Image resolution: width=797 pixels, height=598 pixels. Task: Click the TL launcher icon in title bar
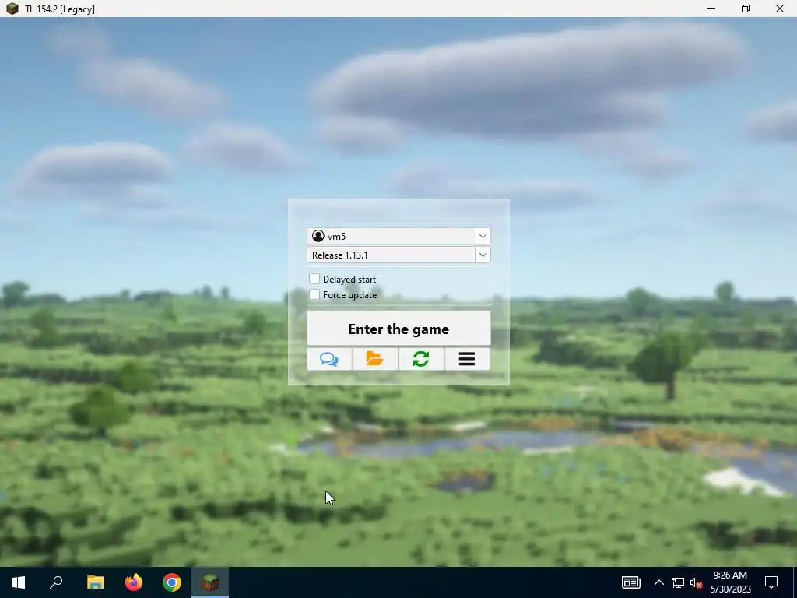point(12,9)
